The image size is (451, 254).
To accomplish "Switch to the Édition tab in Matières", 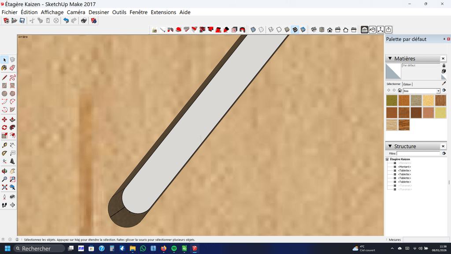I will tap(407, 84).
